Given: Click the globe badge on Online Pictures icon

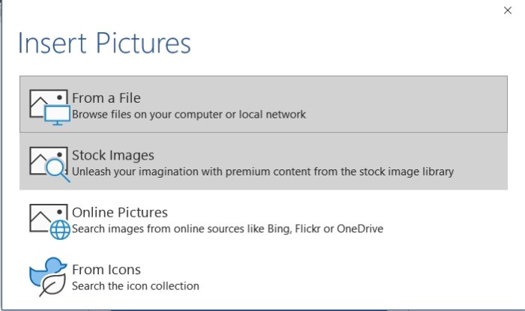Looking at the screenshot, I should (x=59, y=229).
